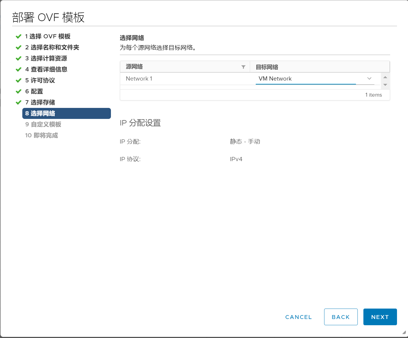Click IP 分配: label

130,142
